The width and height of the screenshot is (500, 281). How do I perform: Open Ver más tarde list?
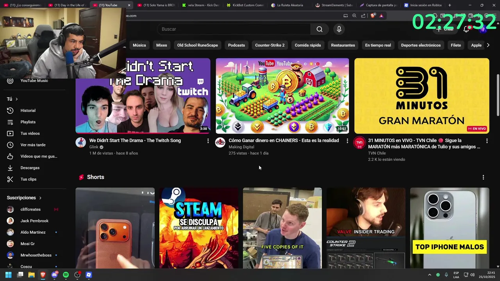click(33, 145)
